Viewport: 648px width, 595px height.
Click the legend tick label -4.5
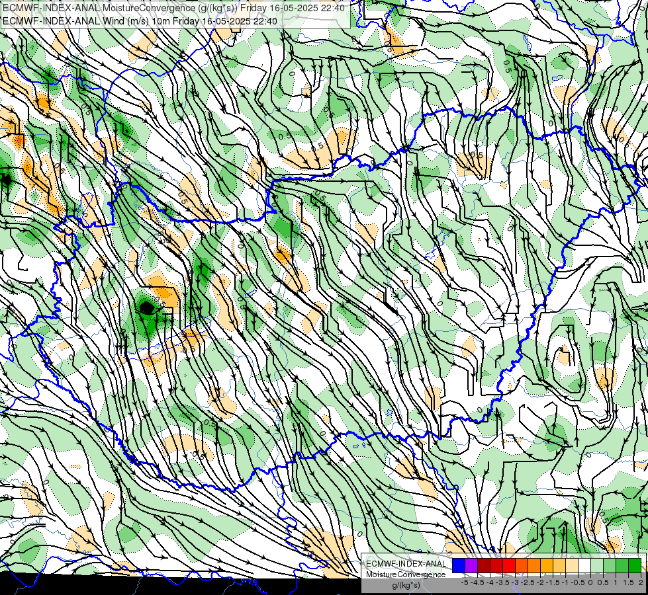pyautogui.click(x=477, y=582)
